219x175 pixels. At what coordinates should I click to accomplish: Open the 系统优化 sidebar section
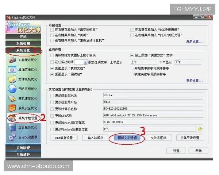pyautogui.click(x=23, y=50)
